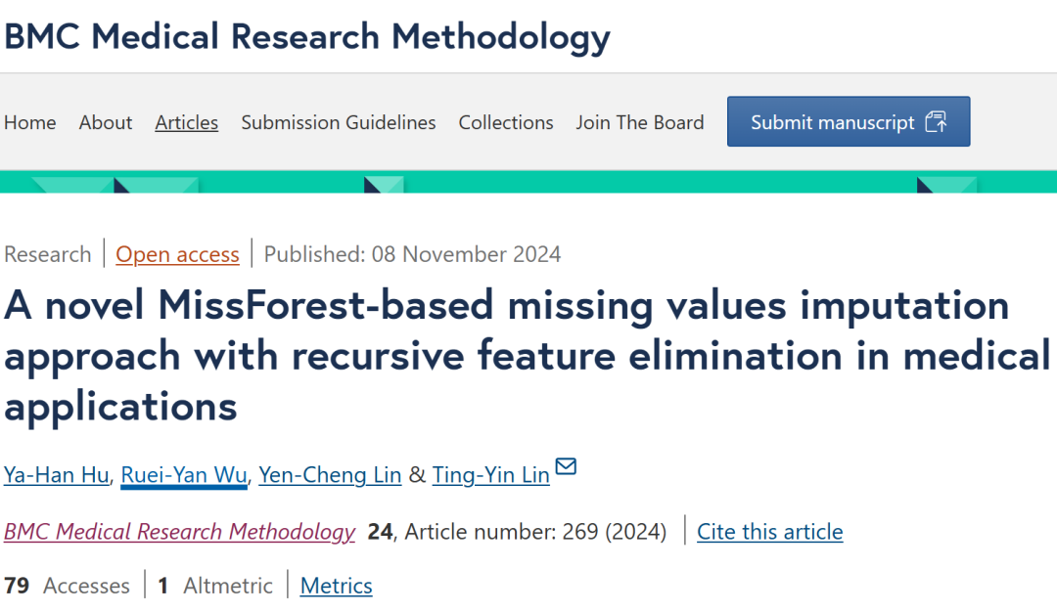The width and height of the screenshot is (1057, 613).
Task: Click the Ting-Yin Lin author name
Action: [490, 475]
